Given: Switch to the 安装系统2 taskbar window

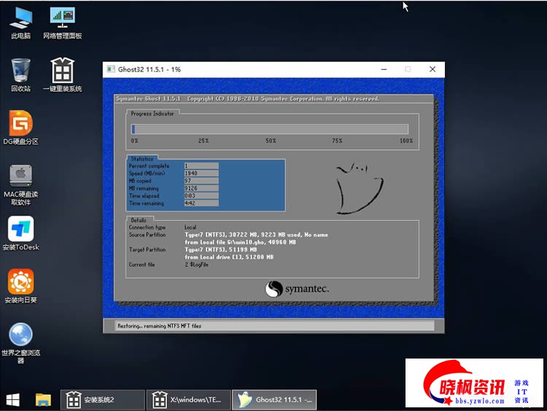Looking at the screenshot, I should (x=102, y=399).
